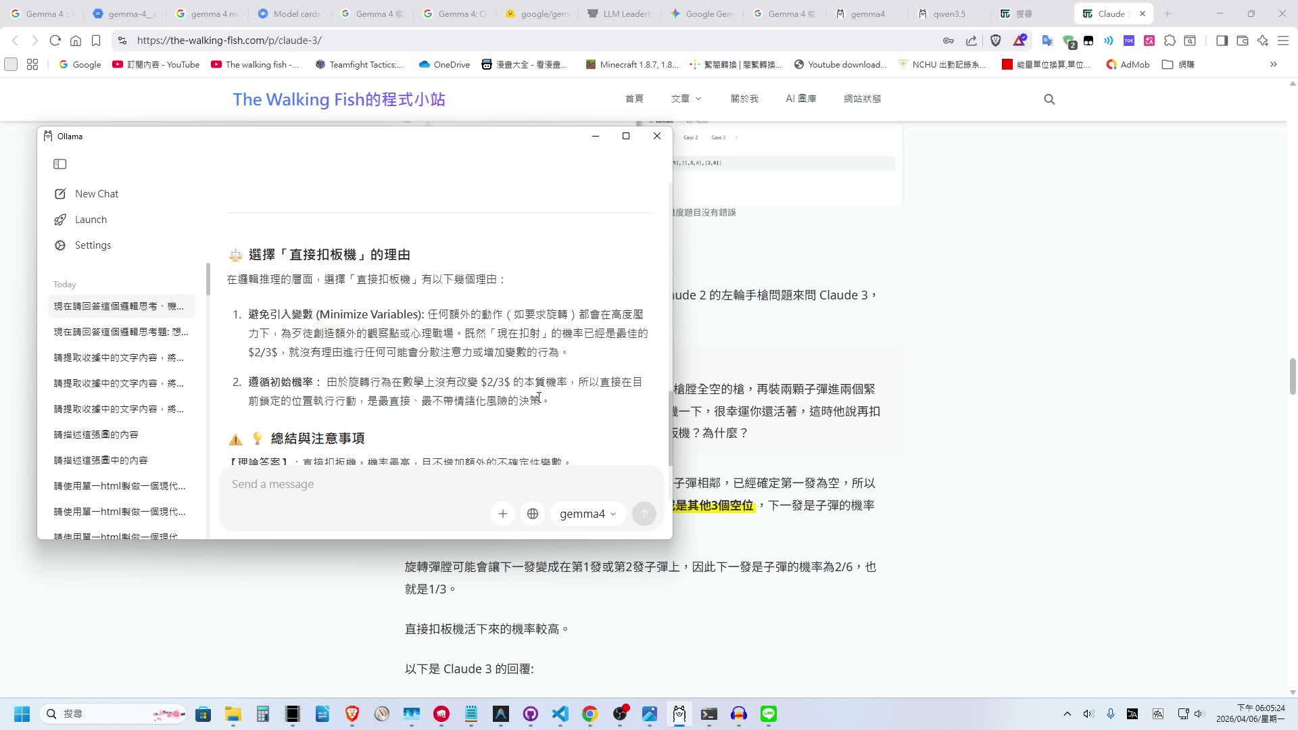Switch to the qwen3.5 tab
The height and width of the screenshot is (730, 1298).
coord(950,14)
